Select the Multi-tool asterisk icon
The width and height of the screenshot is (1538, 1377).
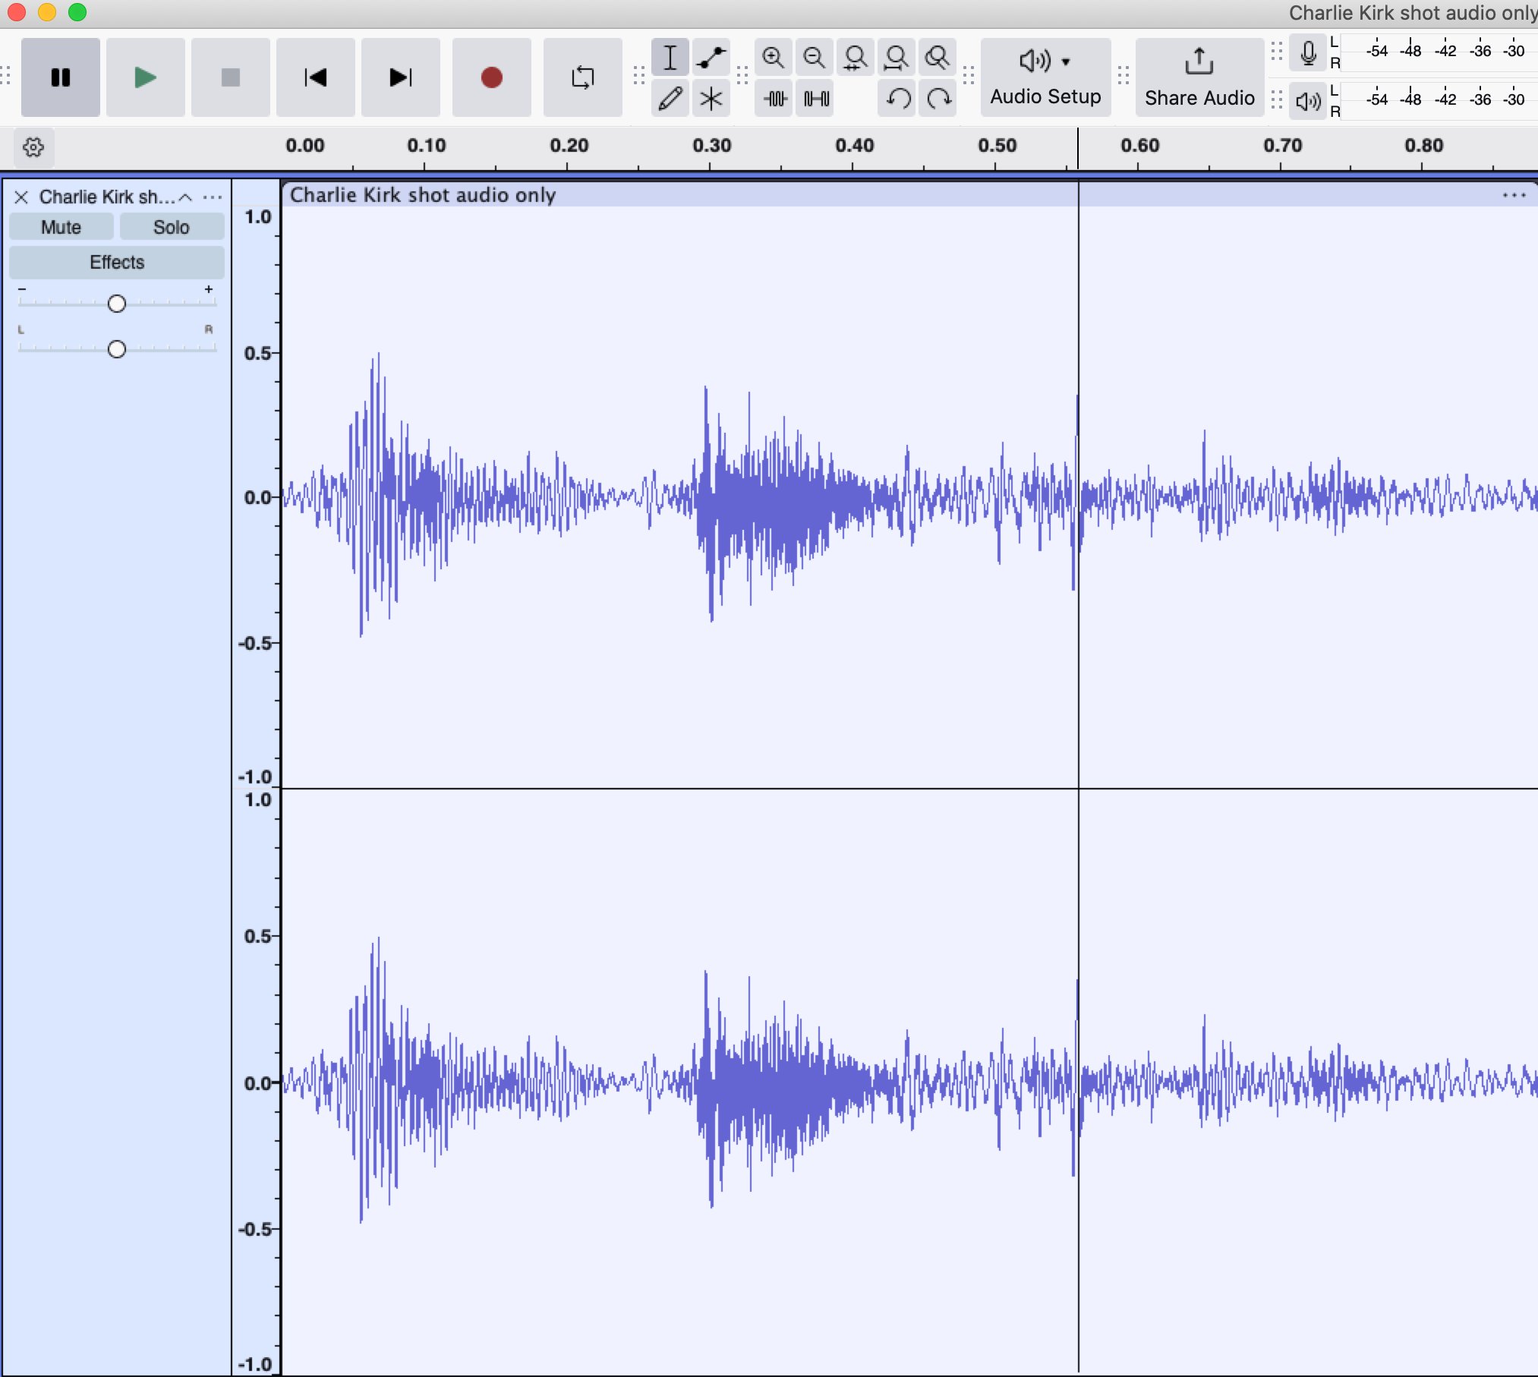pyautogui.click(x=711, y=99)
